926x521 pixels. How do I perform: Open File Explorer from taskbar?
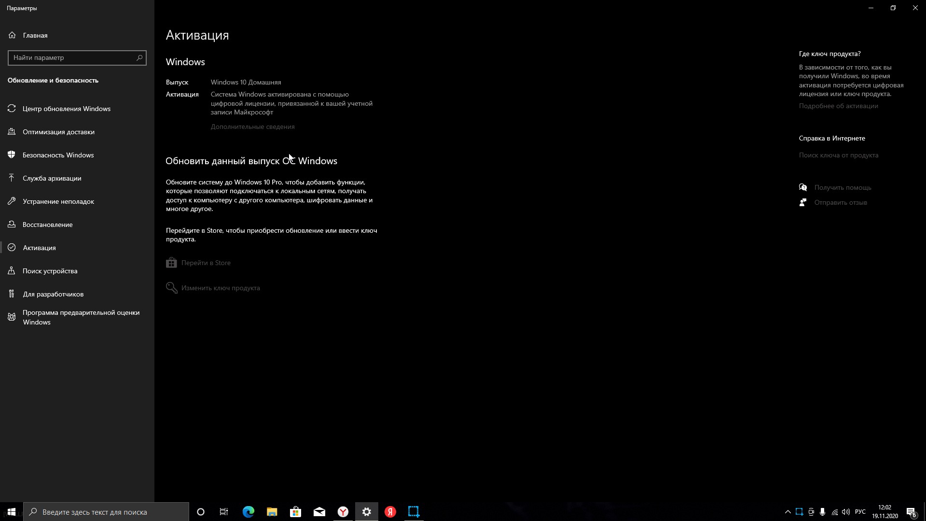(x=272, y=512)
